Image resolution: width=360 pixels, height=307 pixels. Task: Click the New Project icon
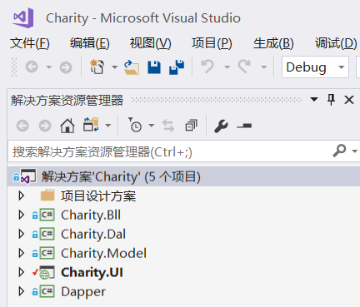click(x=97, y=67)
